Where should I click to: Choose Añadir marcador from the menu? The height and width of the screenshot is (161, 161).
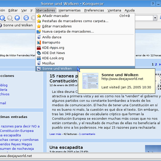pos(85,16)
